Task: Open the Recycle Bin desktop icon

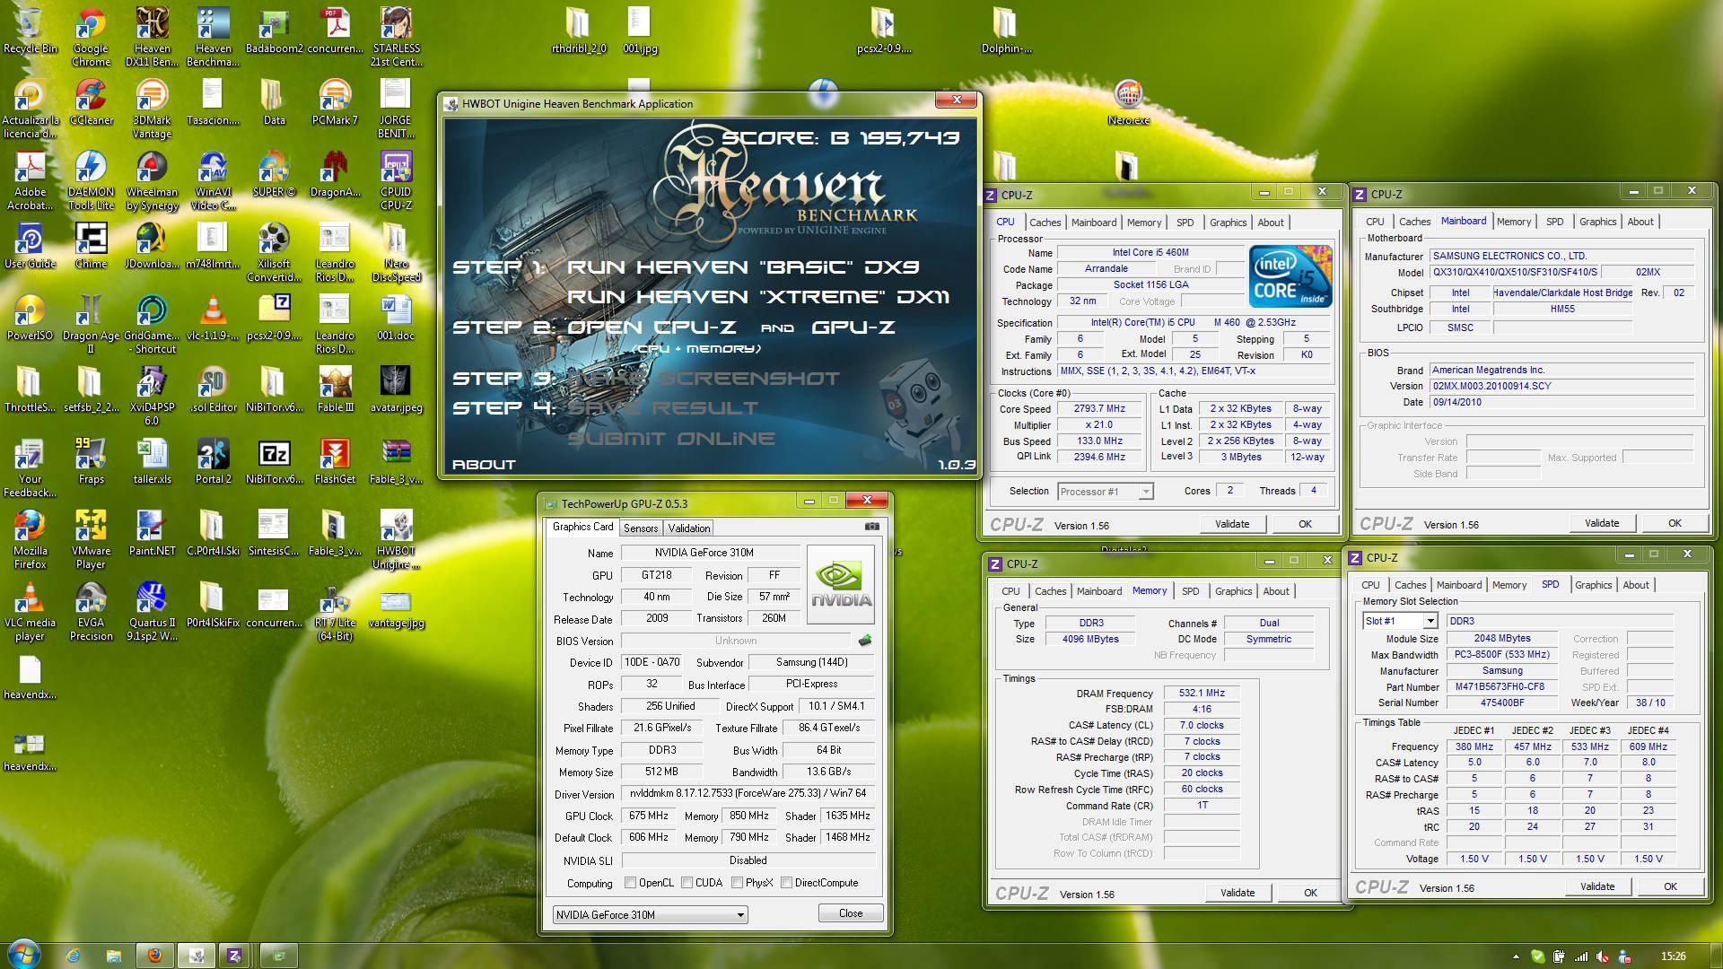Action: point(30,31)
